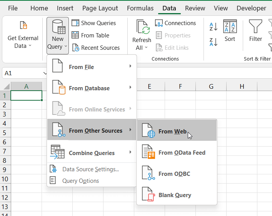Viewport: 272px width, 216px height.
Task: Click the Edit Links icon
Action: [x=159, y=47]
